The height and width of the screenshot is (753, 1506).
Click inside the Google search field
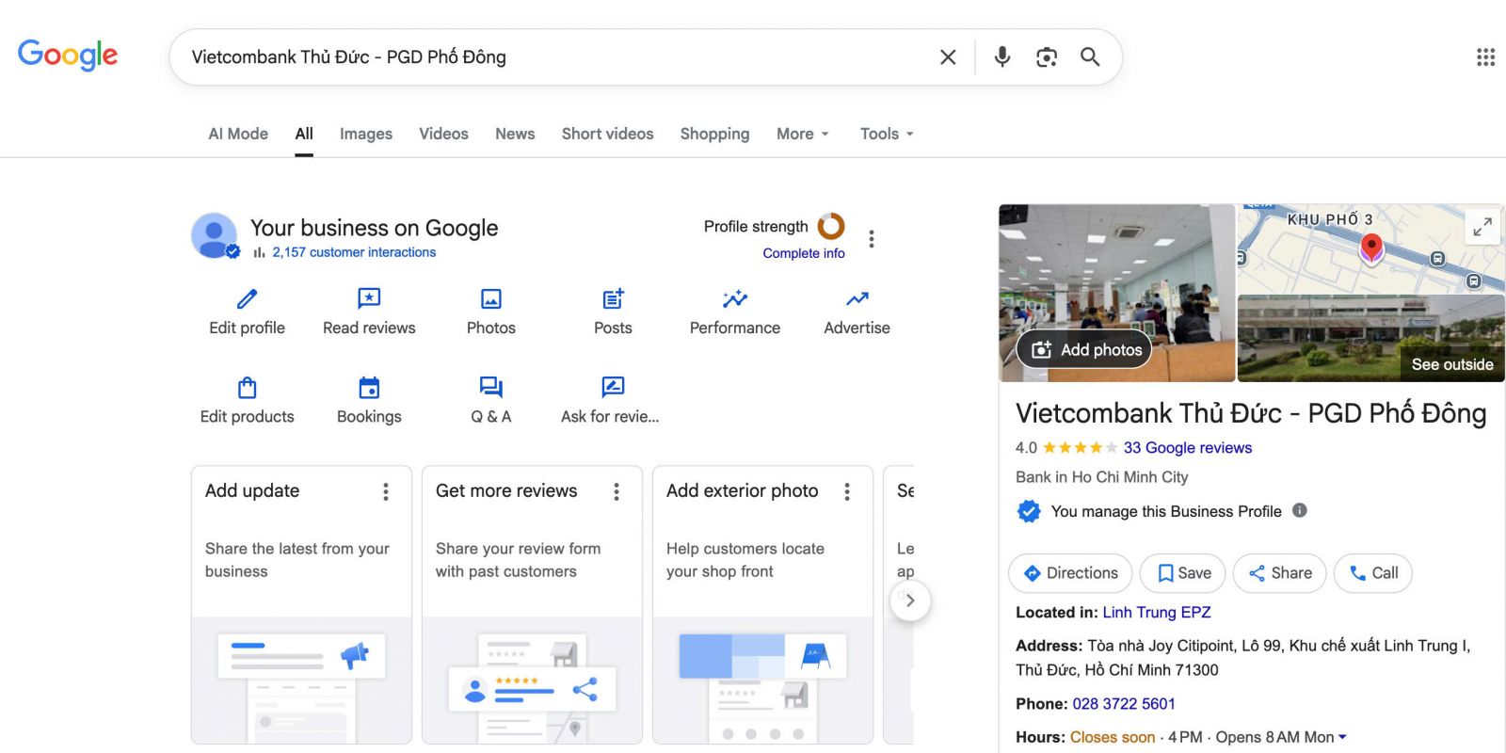[x=555, y=57]
